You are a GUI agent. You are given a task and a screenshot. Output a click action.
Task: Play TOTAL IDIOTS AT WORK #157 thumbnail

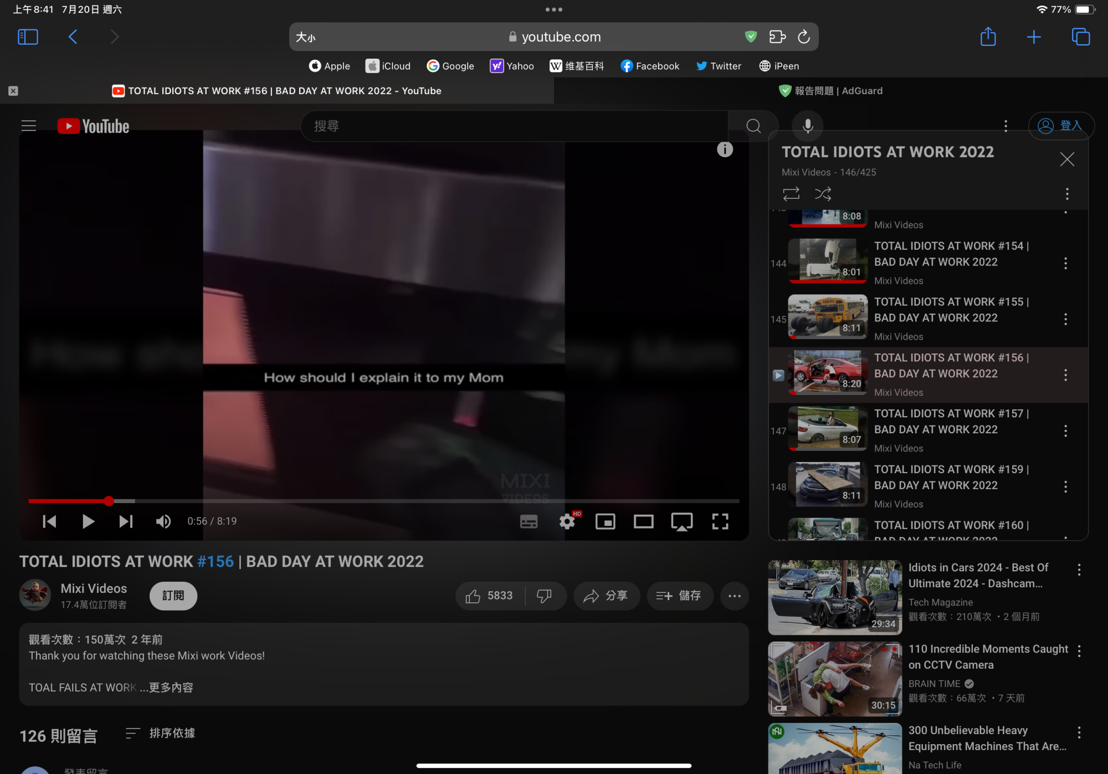tap(828, 428)
